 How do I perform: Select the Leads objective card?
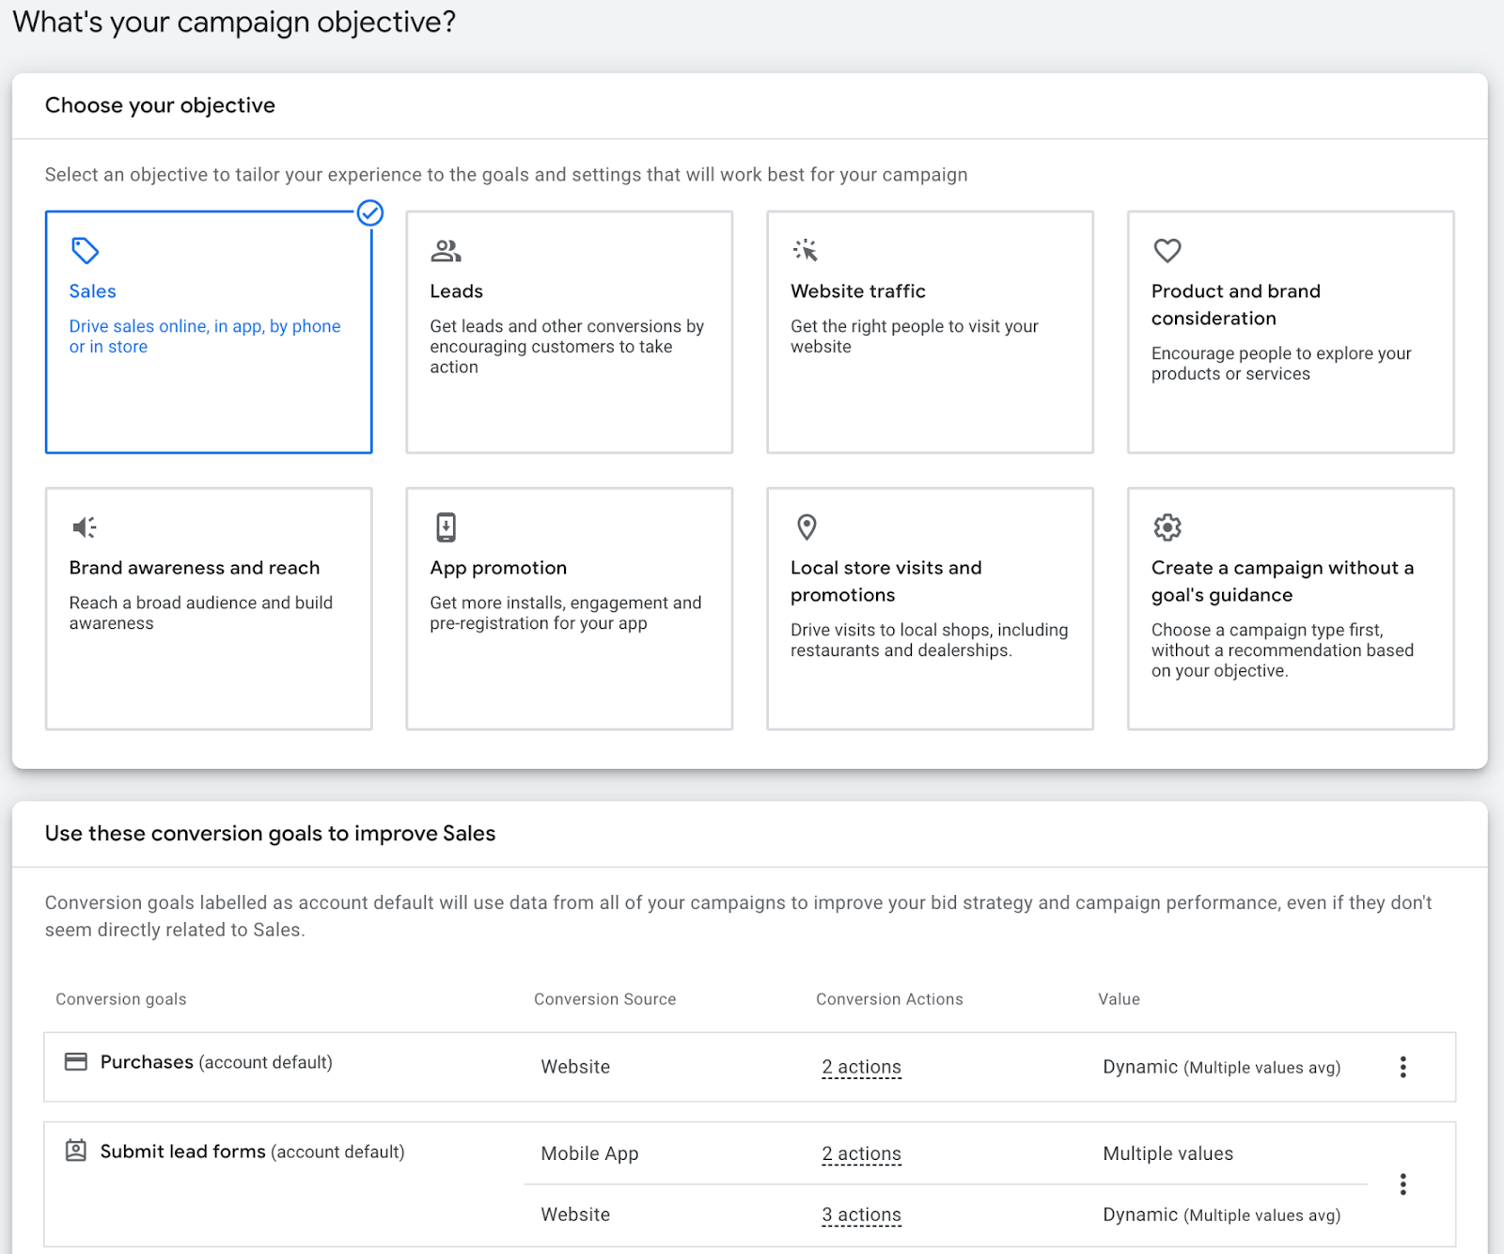(x=569, y=332)
